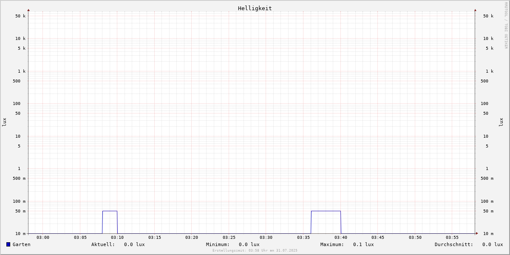The height and width of the screenshot is (255, 510).
Task: Click the 10 m label on left axis
Action: tap(20, 234)
